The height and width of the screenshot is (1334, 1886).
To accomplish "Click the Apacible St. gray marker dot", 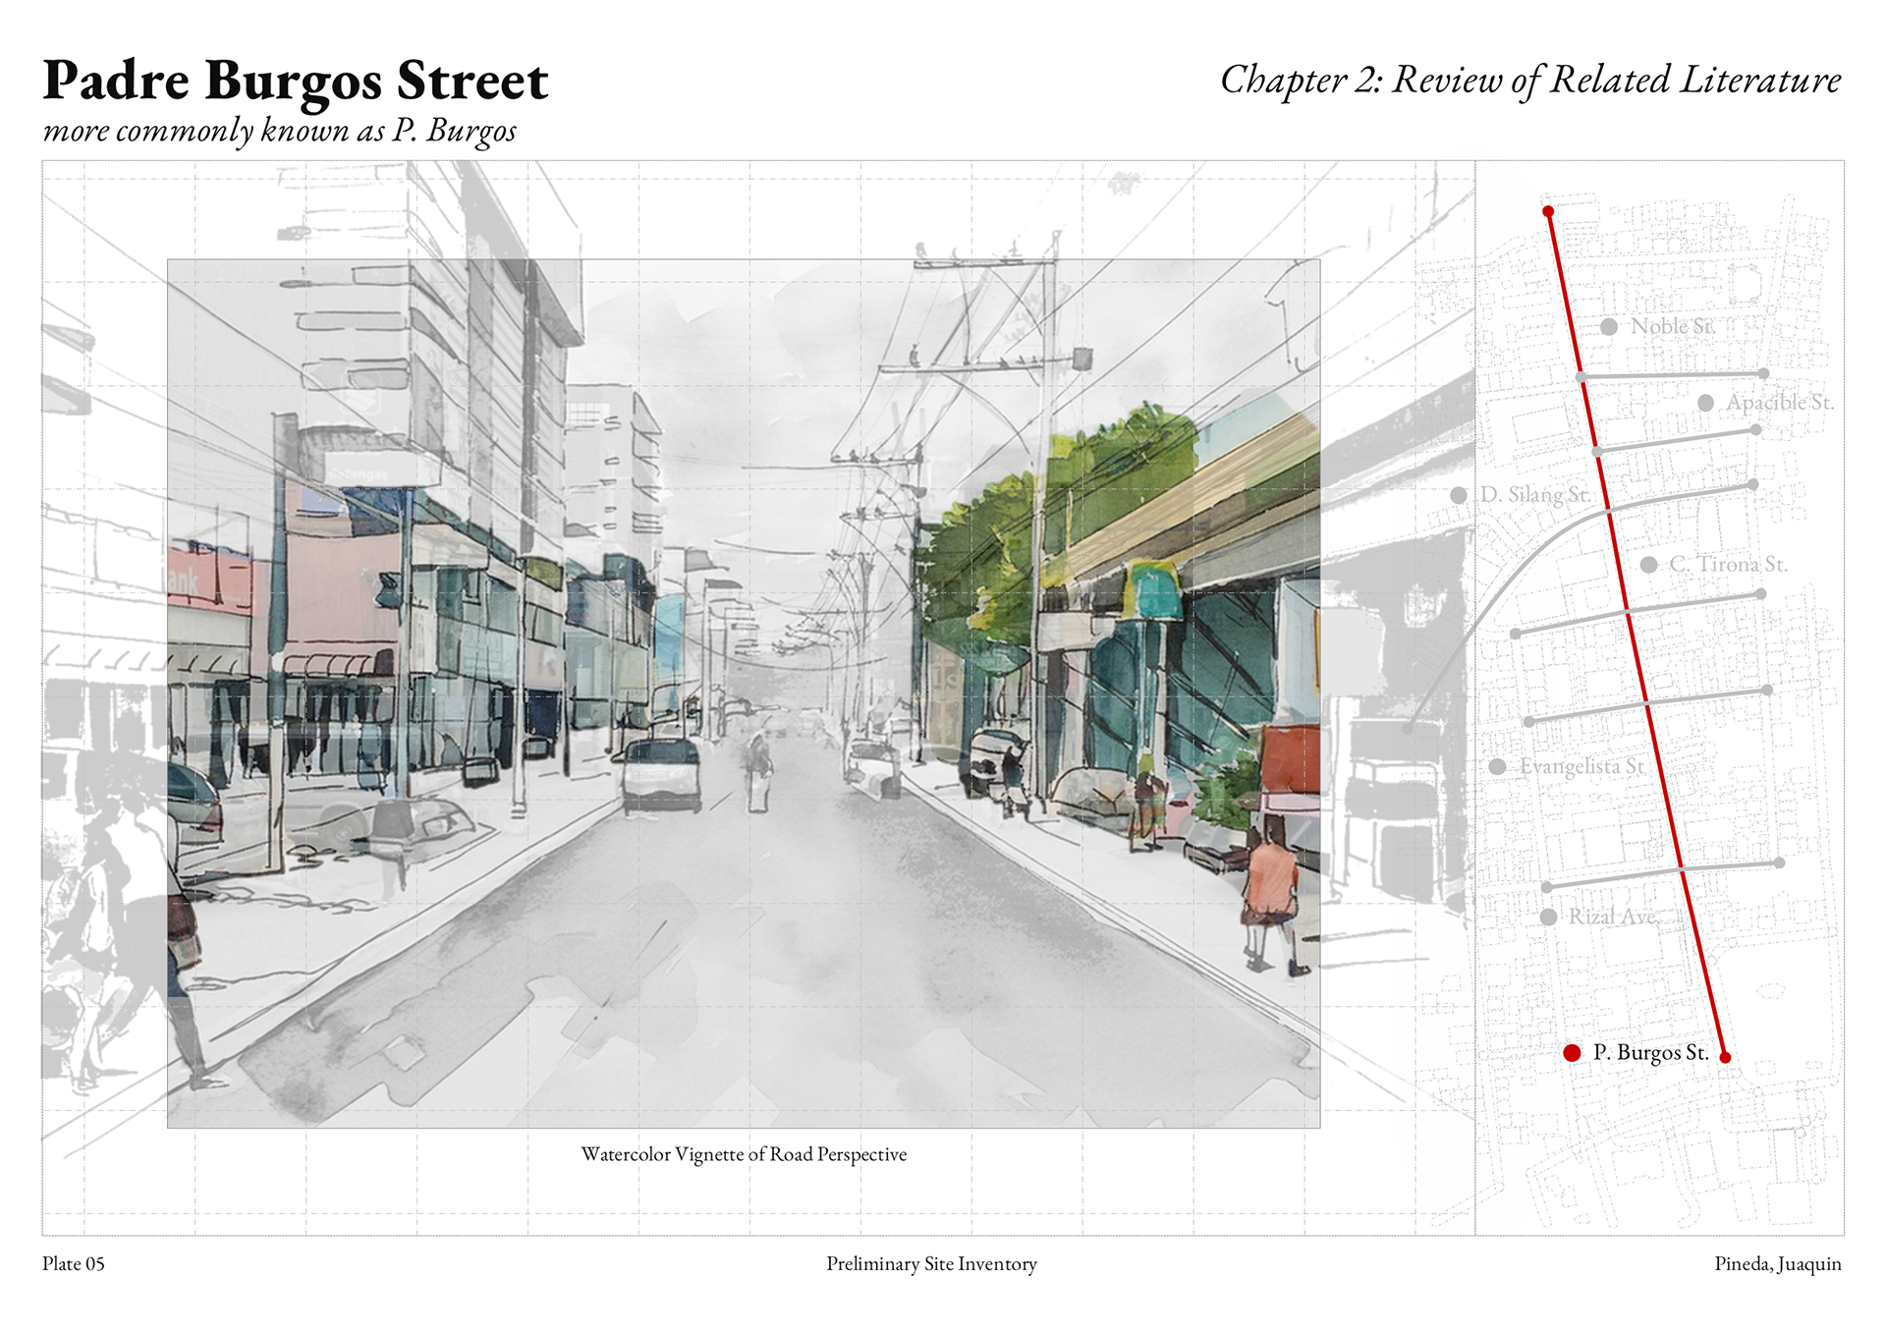I will click(1706, 403).
